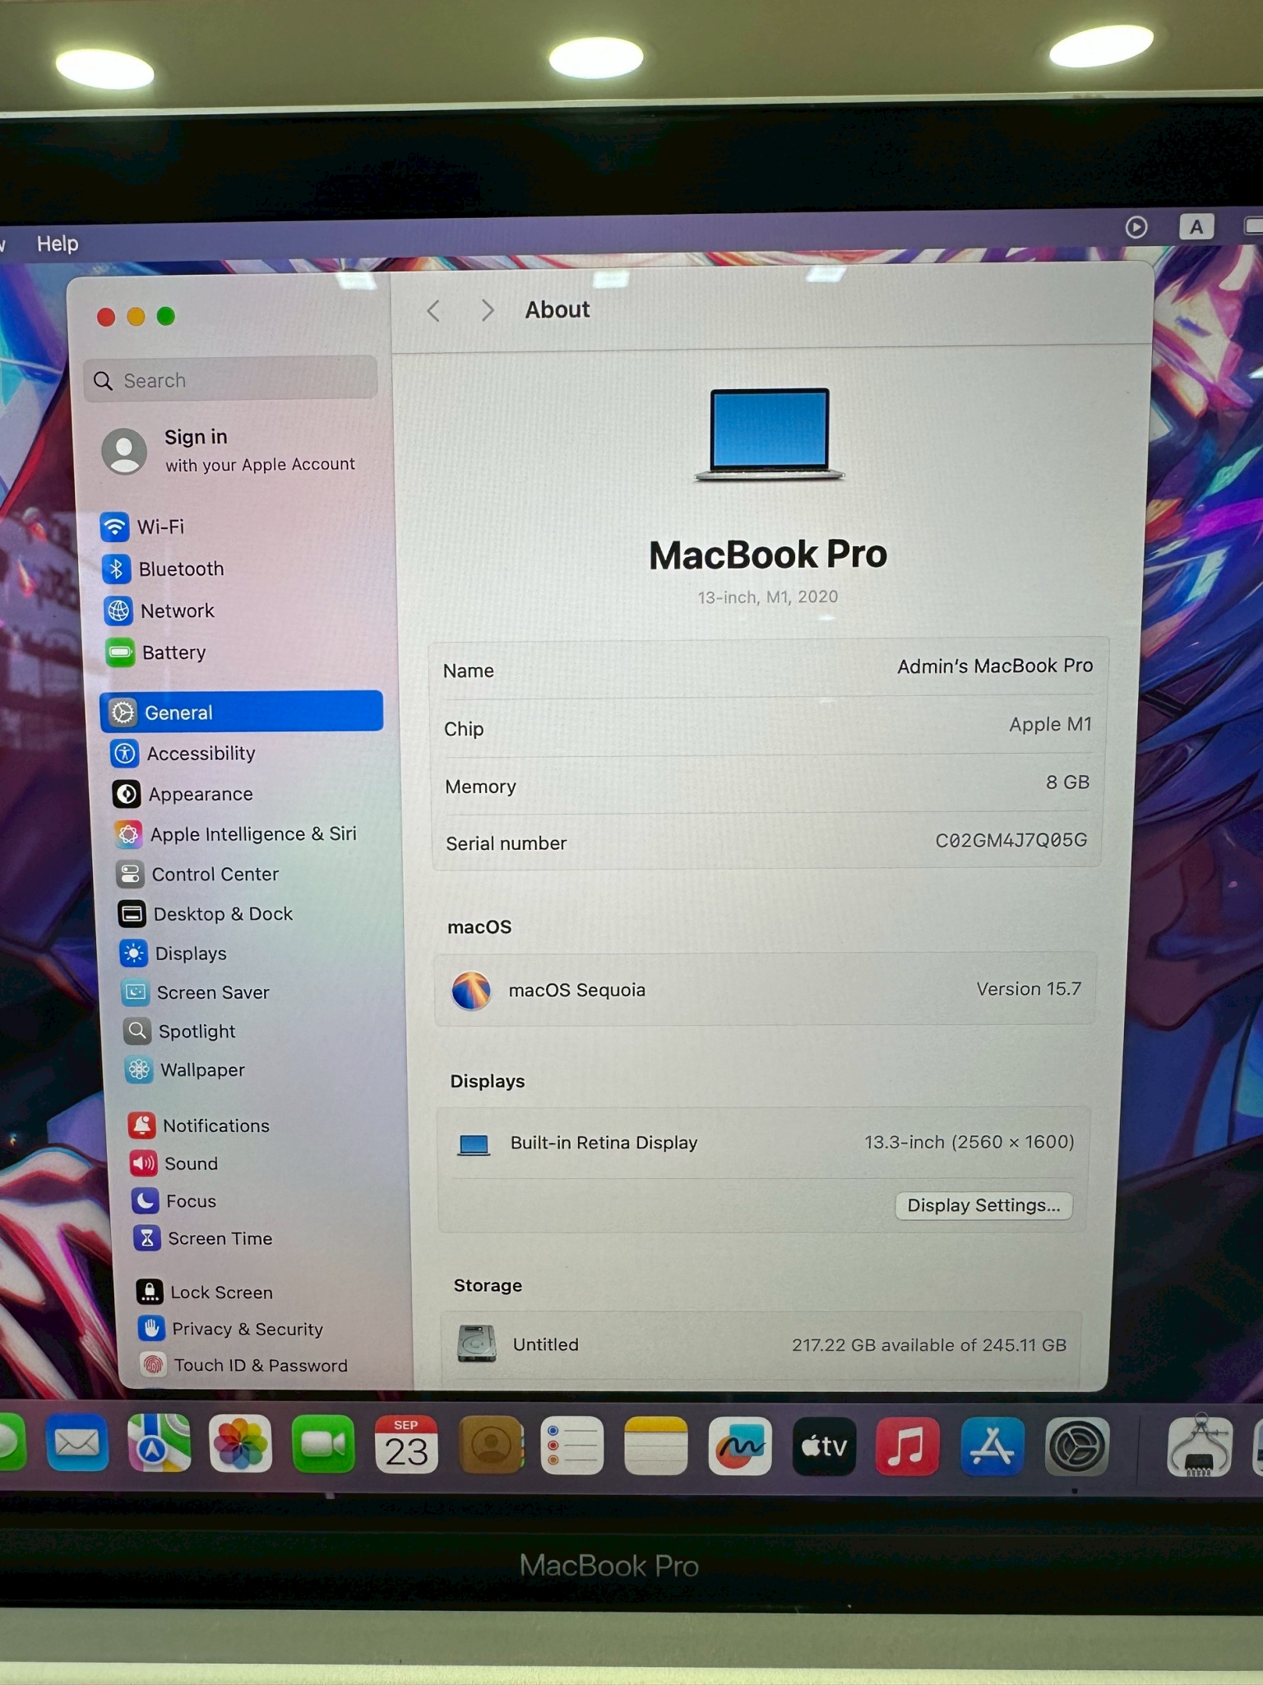1263x1685 pixels.
Task: Click the Chip value Apple M1
Action: point(1050,724)
